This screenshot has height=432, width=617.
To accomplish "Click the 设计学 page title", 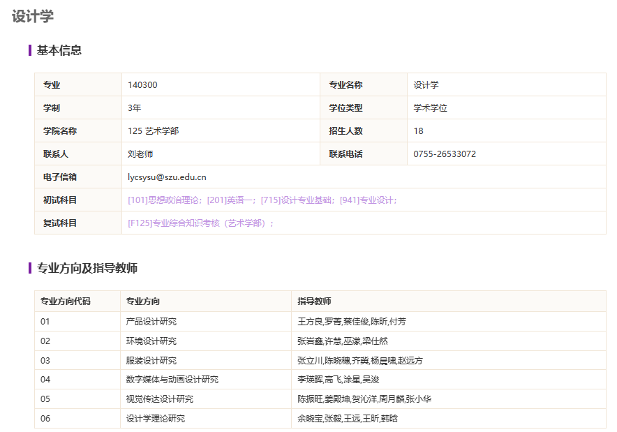I will (x=33, y=17).
